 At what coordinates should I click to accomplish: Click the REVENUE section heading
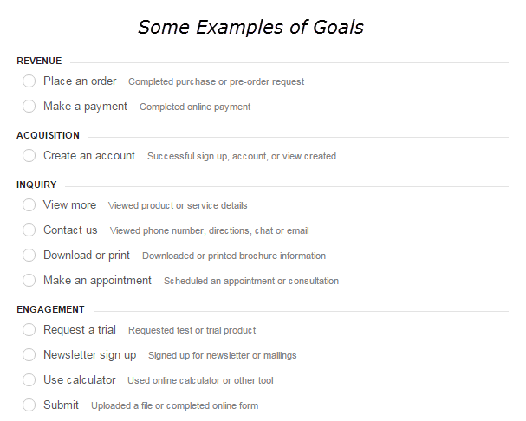pos(39,61)
